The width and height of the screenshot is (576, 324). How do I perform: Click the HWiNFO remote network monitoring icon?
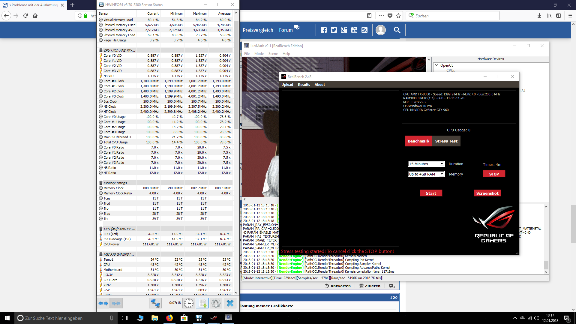(155, 303)
